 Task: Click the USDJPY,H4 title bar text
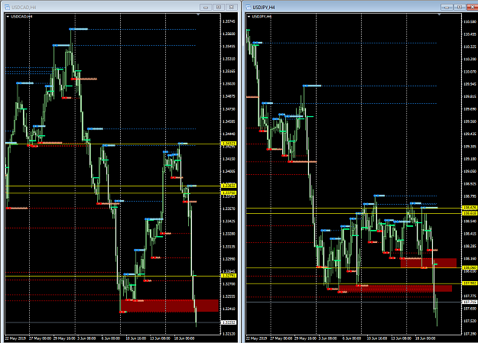tap(264, 8)
